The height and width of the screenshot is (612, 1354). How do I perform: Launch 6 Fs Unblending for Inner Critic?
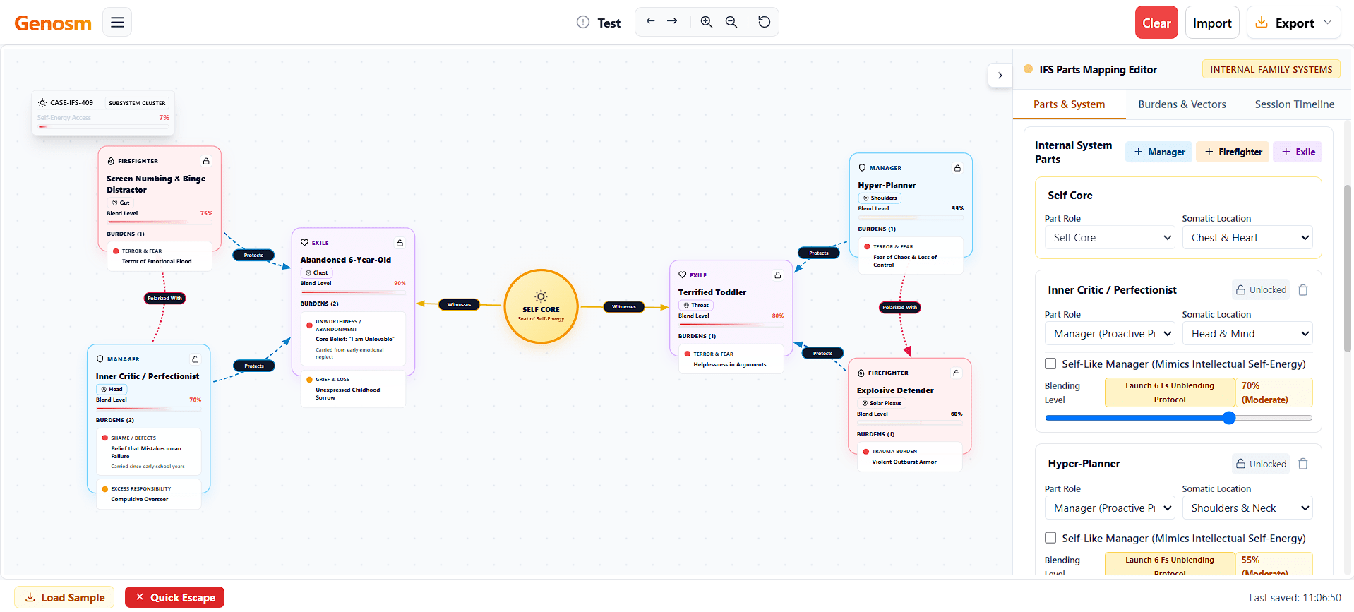click(1170, 392)
